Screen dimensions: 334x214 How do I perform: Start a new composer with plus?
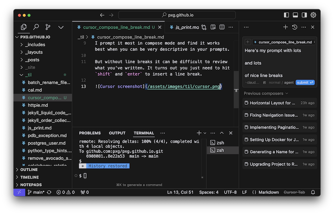click(x=285, y=27)
